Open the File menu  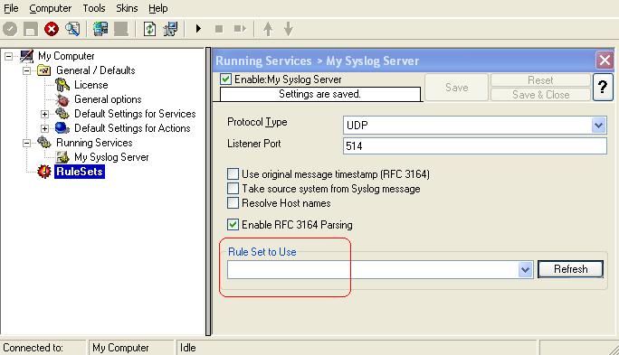(11, 8)
